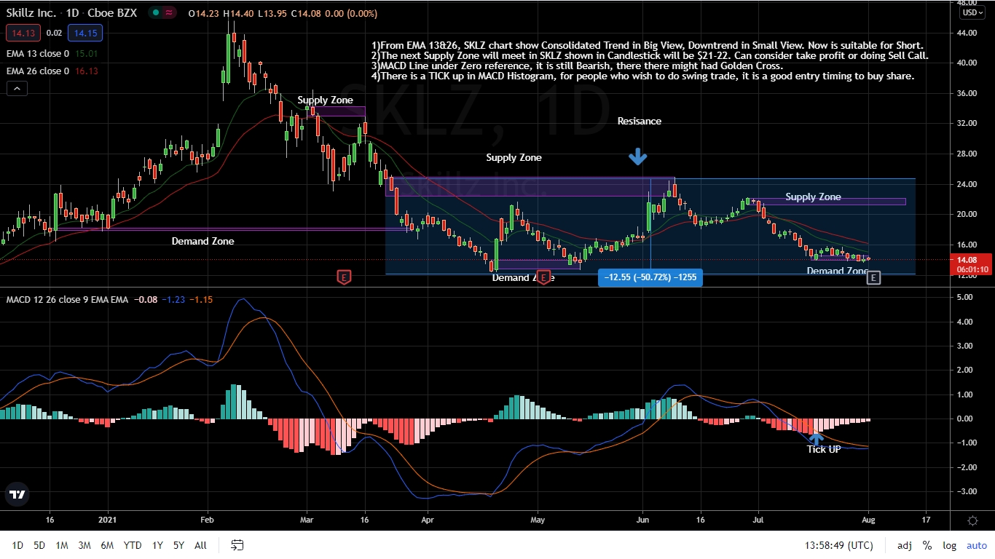Select the Resisance text annotation

click(x=640, y=122)
